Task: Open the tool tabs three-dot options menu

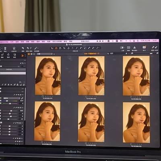Action: tap(25, 55)
